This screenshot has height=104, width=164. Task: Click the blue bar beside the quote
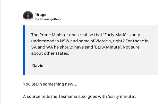tap(24, 50)
